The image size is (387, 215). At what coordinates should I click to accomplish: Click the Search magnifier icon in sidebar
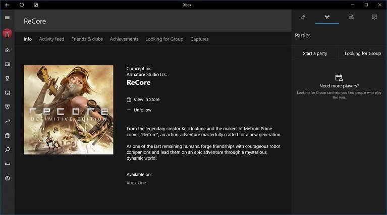click(7, 150)
